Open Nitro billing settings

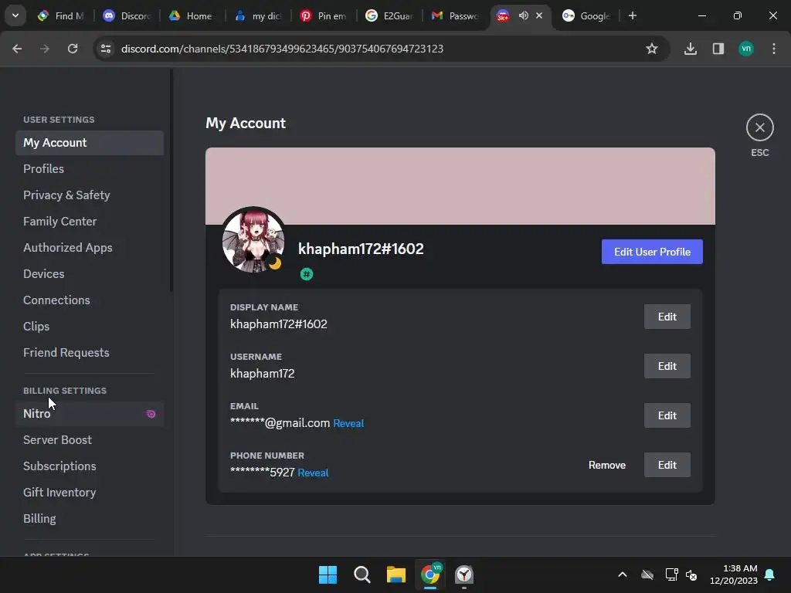coord(90,414)
